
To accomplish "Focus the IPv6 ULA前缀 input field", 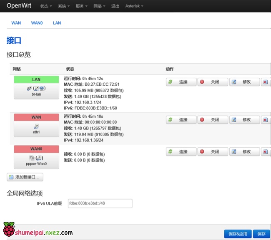I will tap(100, 203).
